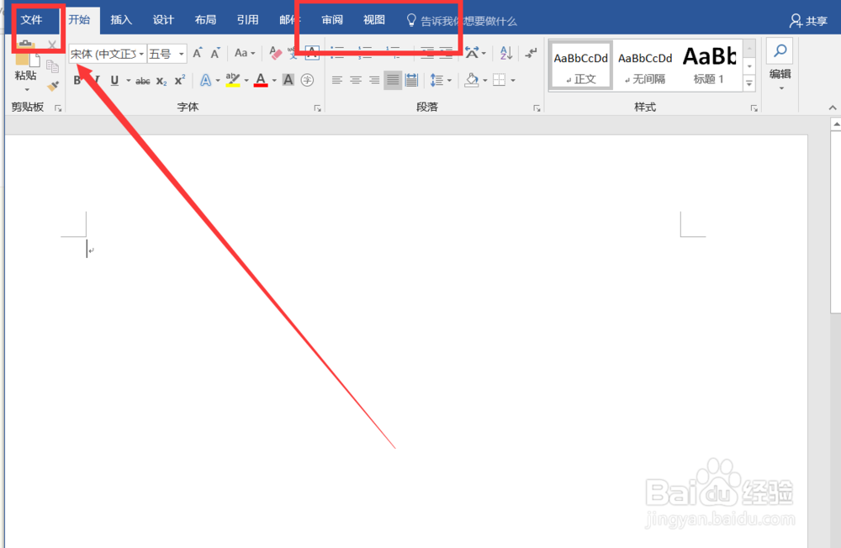The image size is (841, 548).
Task: Expand the font color dropdown arrow
Action: tap(274, 81)
